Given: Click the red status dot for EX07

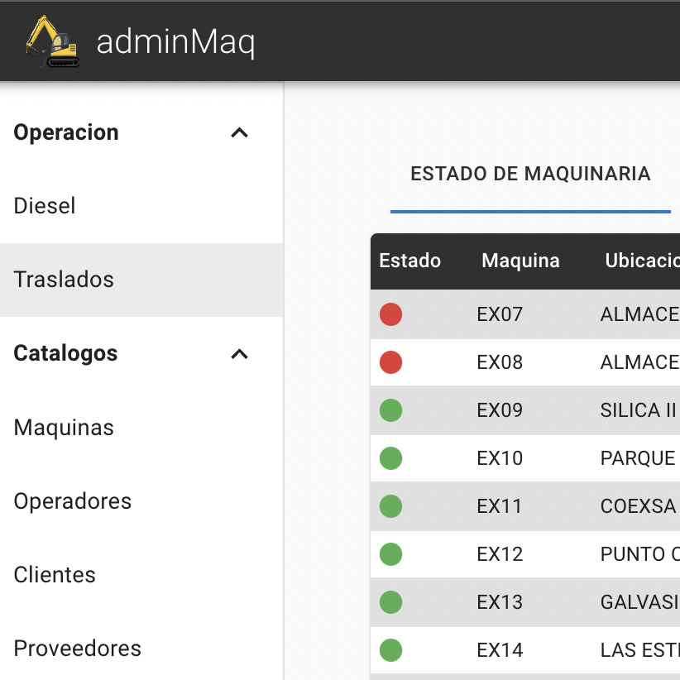Looking at the screenshot, I should [x=390, y=314].
